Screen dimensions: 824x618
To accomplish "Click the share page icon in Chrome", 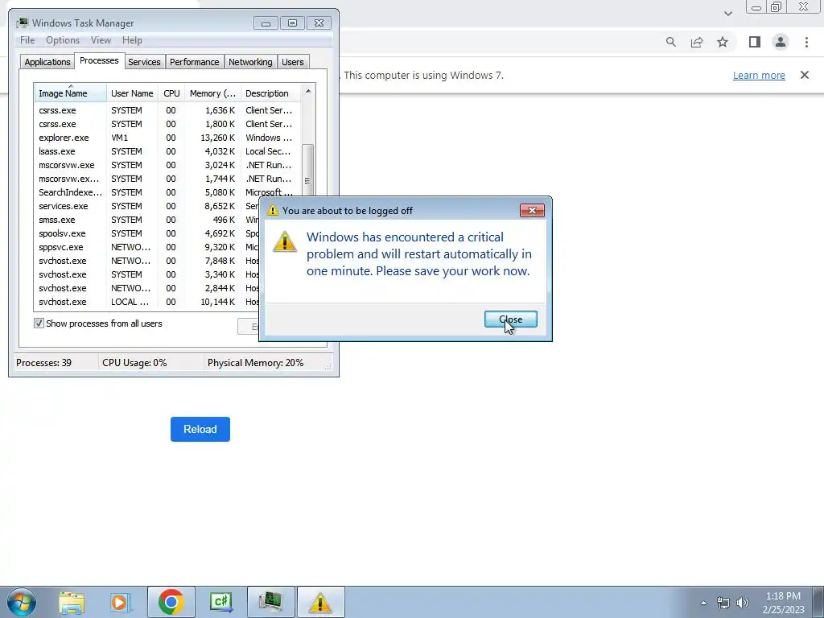I will tap(697, 42).
